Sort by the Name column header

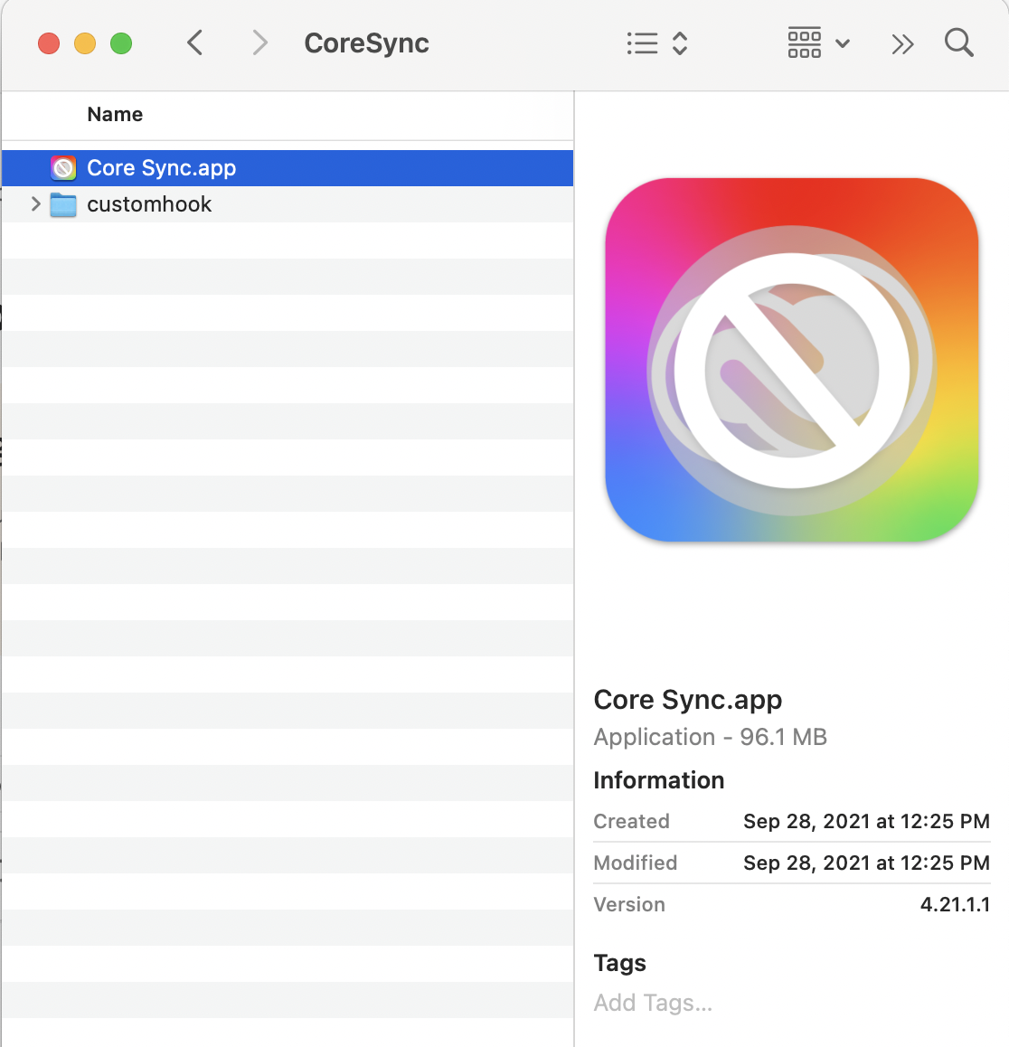[x=115, y=115]
